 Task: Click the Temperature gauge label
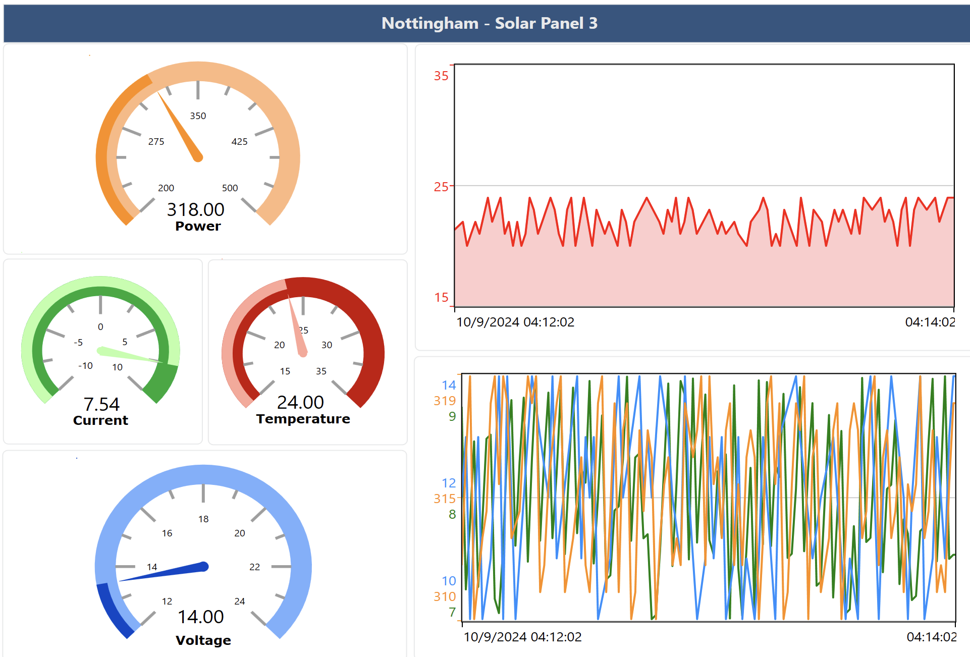[303, 419]
